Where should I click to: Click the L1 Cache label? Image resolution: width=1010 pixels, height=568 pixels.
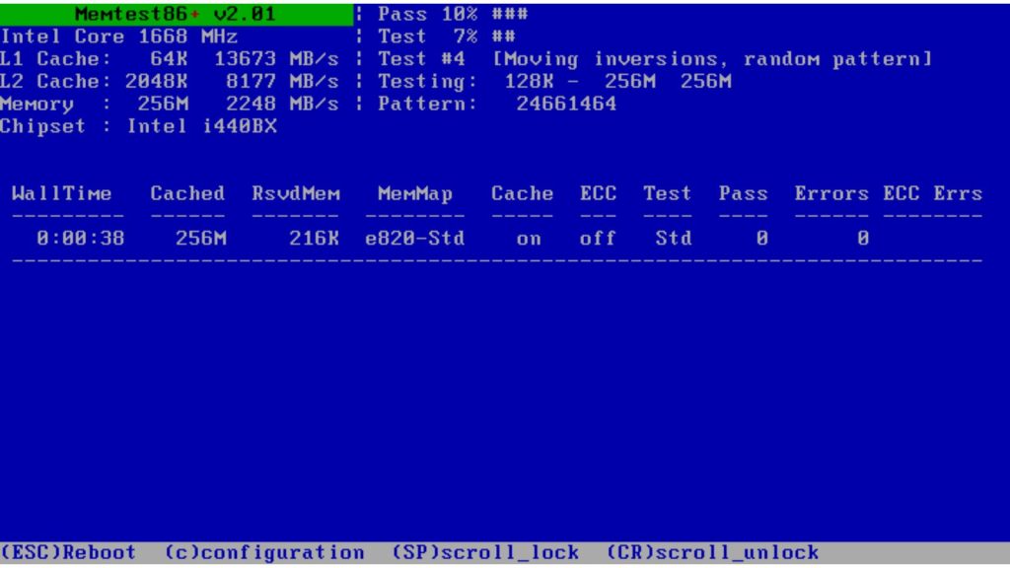(55, 58)
